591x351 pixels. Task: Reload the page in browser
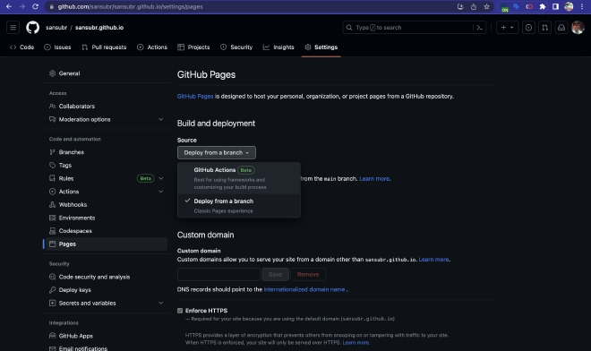35,6
